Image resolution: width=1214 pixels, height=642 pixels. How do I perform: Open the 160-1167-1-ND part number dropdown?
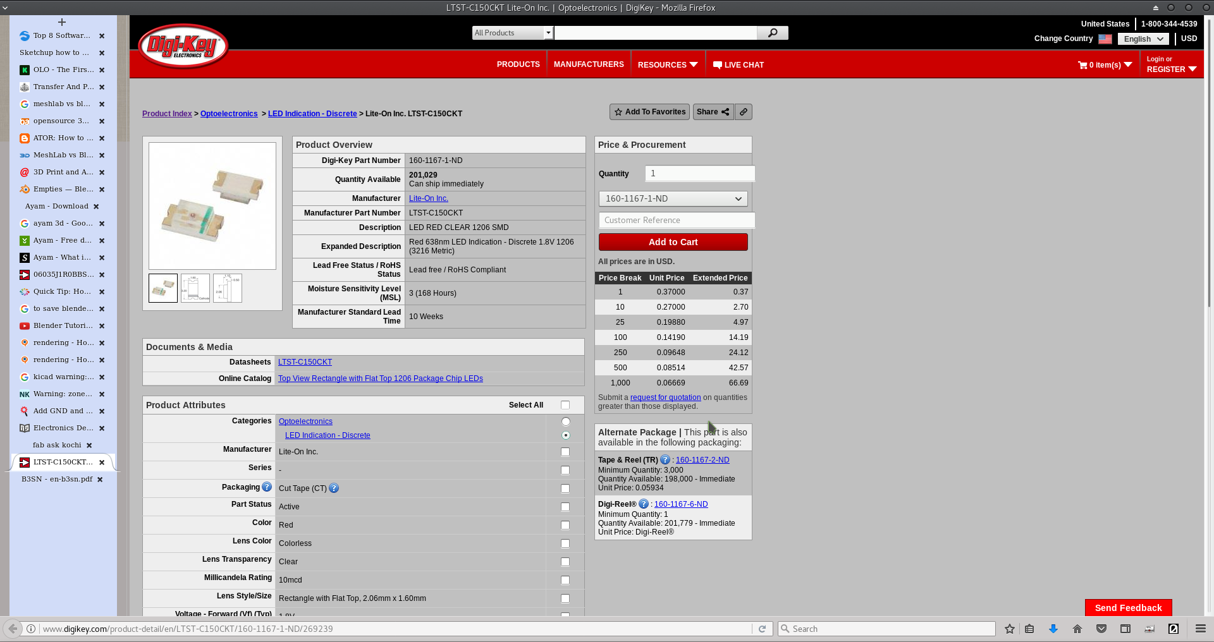pyautogui.click(x=673, y=199)
